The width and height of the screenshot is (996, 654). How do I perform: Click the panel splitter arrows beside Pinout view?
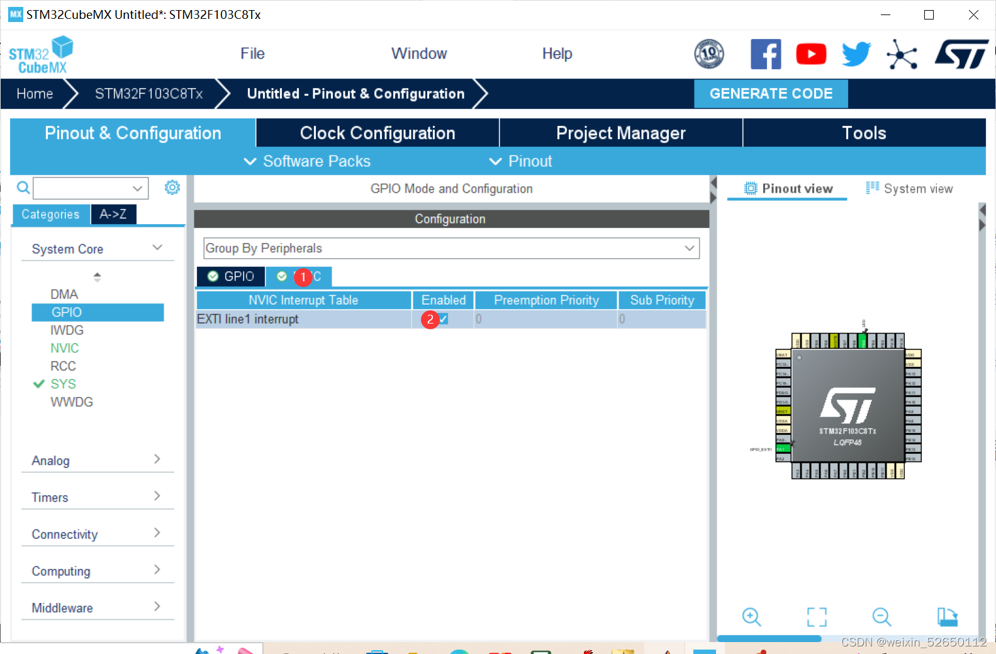[x=713, y=190]
